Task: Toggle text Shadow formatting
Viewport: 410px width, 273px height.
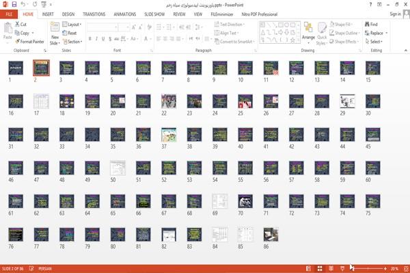Action: click(x=110, y=39)
